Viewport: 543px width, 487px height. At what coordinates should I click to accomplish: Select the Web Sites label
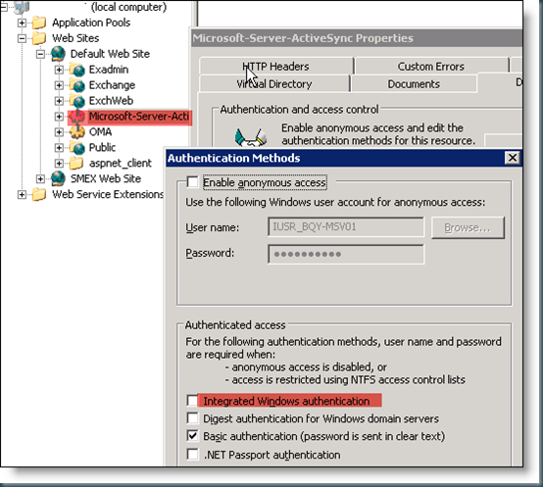click(75, 38)
